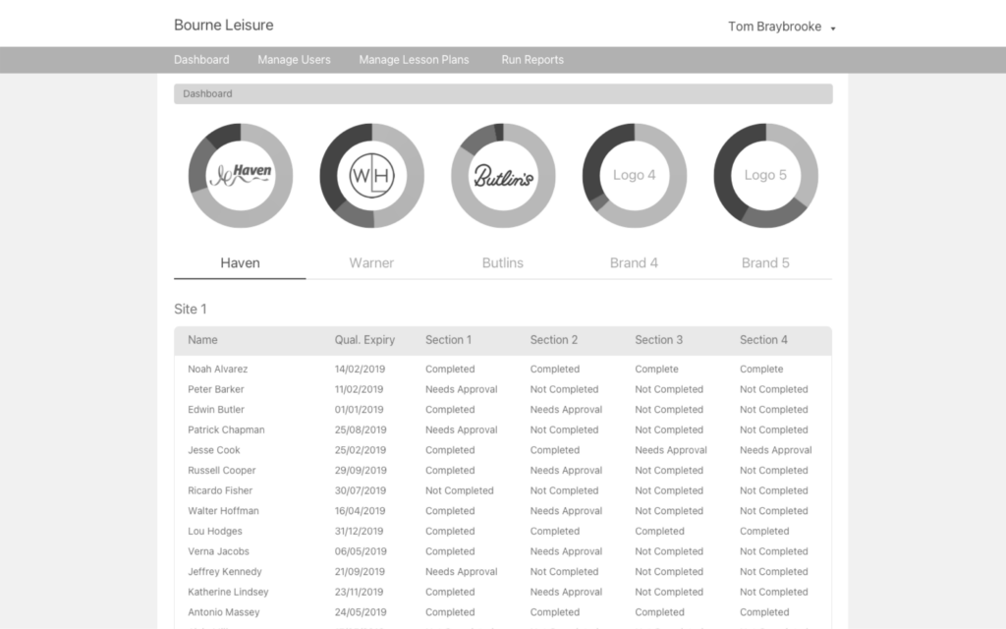
Task: Select Patrick Chapman row name
Action: coord(226,430)
